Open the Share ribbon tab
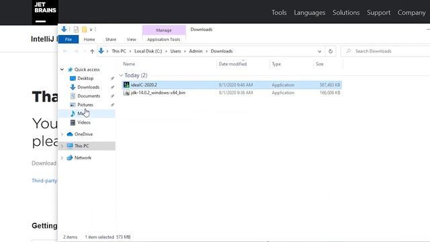Image resolution: width=430 pixels, height=242 pixels. pyautogui.click(x=110, y=39)
